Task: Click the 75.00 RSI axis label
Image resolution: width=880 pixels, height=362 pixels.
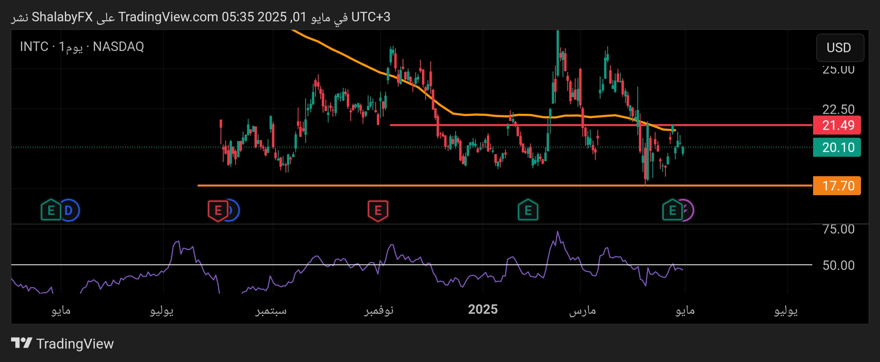Action: point(838,229)
